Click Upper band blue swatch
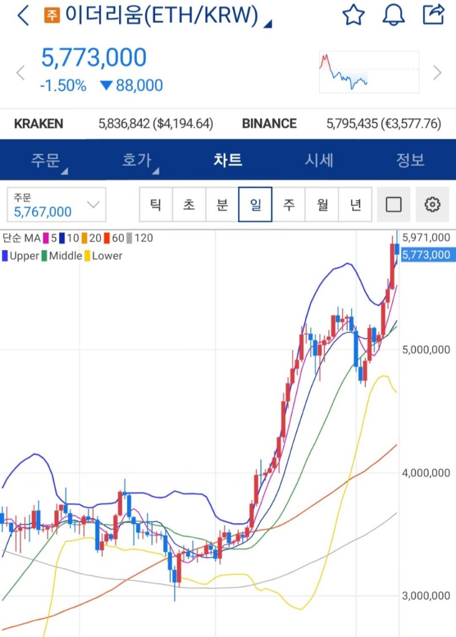Viewport: 456px width, 637px height. 5,256
